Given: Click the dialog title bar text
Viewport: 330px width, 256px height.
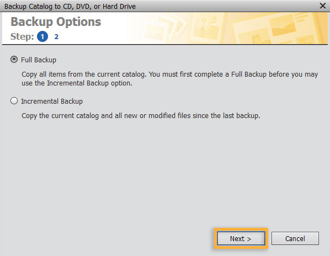Looking at the screenshot, I should pyautogui.click(x=70, y=6).
